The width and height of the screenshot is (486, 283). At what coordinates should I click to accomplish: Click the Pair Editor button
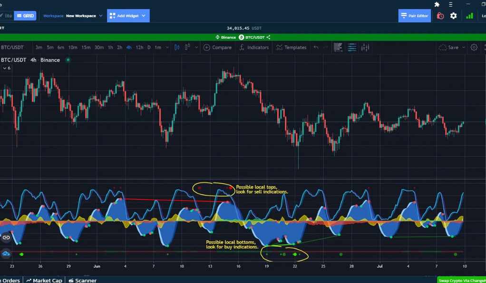tap(414, 16)
